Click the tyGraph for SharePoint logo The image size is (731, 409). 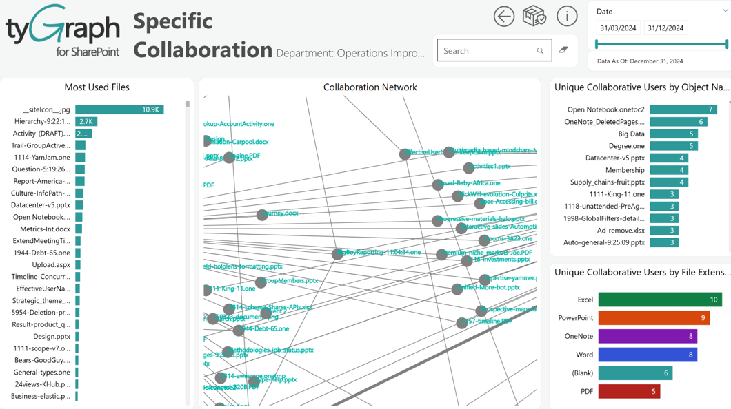coord(63,31)
